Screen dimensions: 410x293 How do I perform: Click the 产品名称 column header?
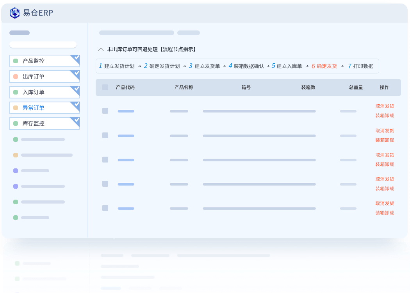pyautogui.click(x=184, y=88)
